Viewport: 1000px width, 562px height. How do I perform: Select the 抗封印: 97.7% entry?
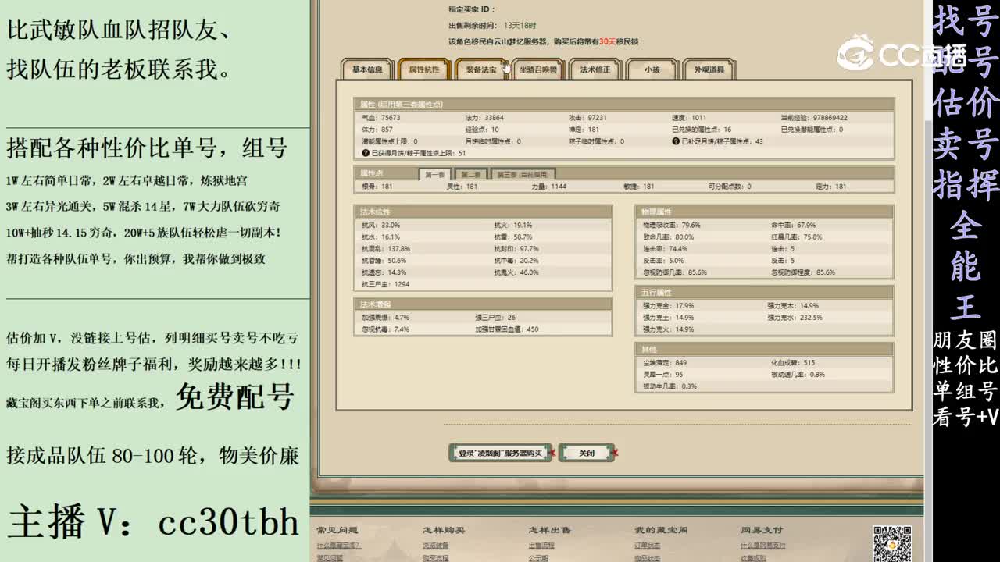(516, 249)
